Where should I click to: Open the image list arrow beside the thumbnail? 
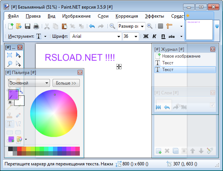tap(217, 26)
